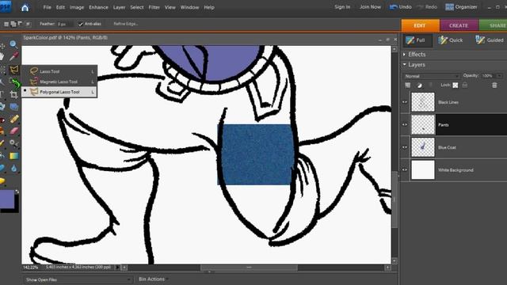Open the Bin Actions dropdown

point(153,279)
